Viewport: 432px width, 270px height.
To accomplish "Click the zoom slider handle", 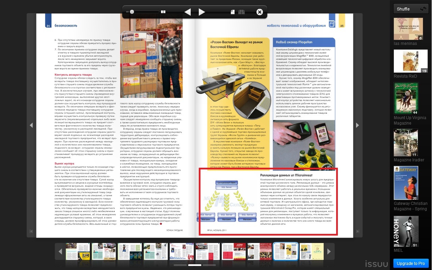I will pyautogui.click(x=132, y=12).
